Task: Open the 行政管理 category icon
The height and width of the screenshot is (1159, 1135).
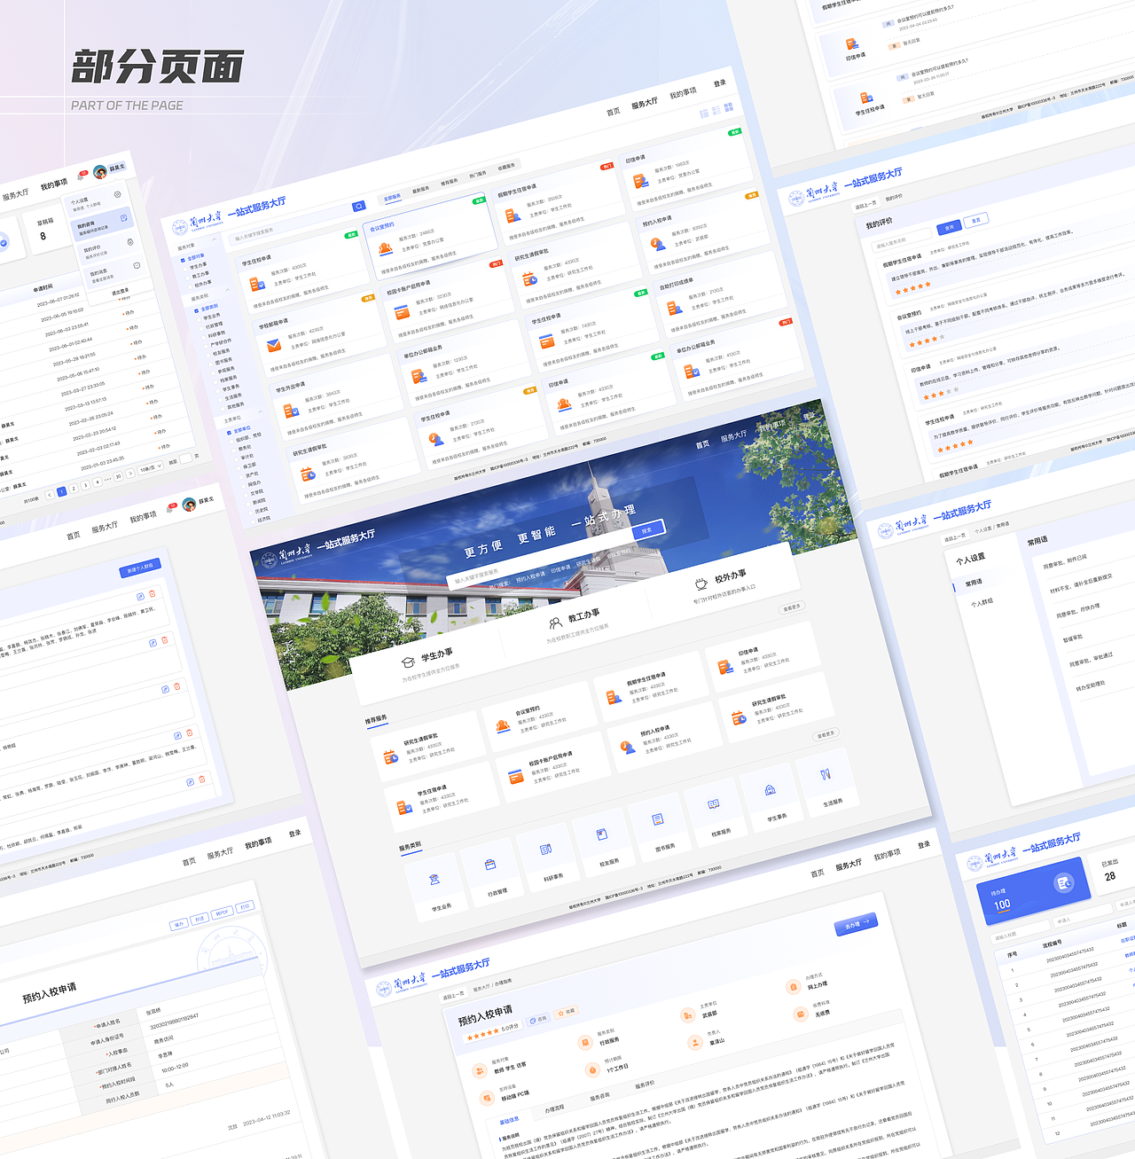Action: point(489,865)
